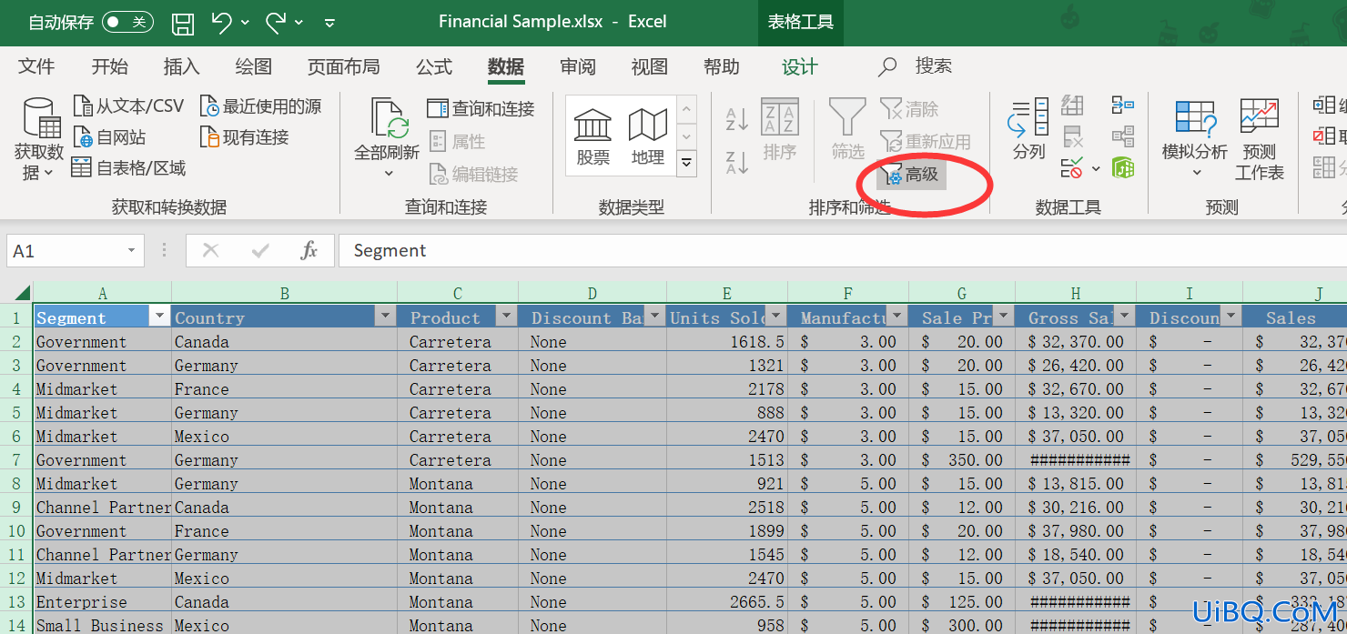Open the Redo history dropdown arrow
Image resolution: width=1347 pixels, height=634 pixels.
(299, 22)
